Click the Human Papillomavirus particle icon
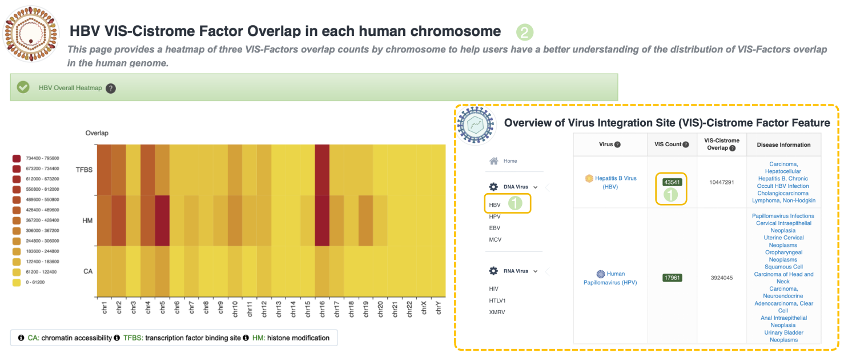Image resolution: width=844 pixels, height=353 pixels. pyautogui.click(x=601, y=274)
